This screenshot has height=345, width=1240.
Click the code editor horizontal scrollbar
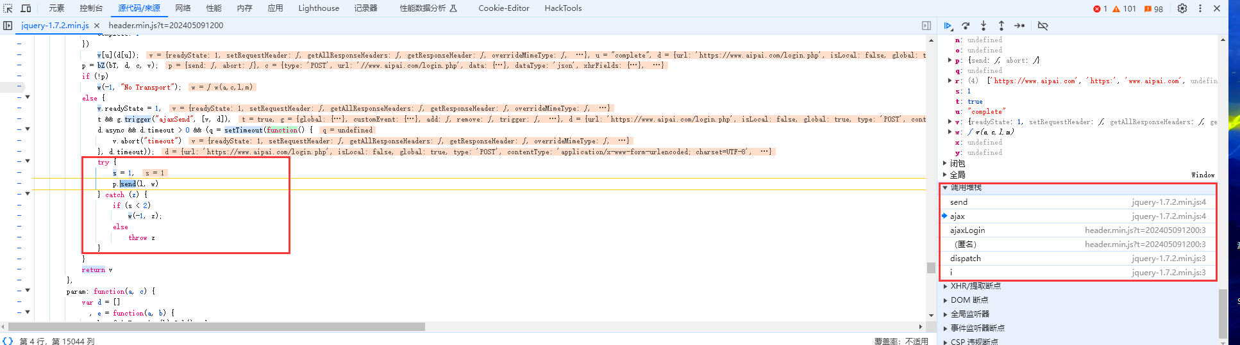click(256, 326)
